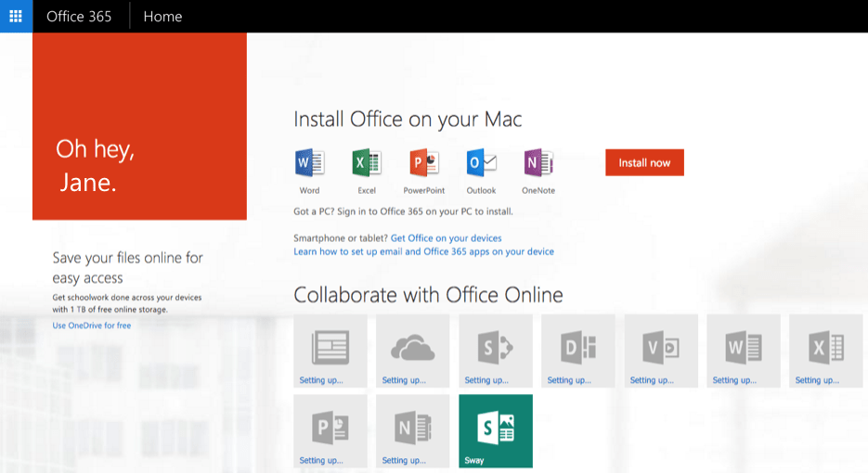
Task: Click the OneNote label under the icon
Action: click(538, 190)
